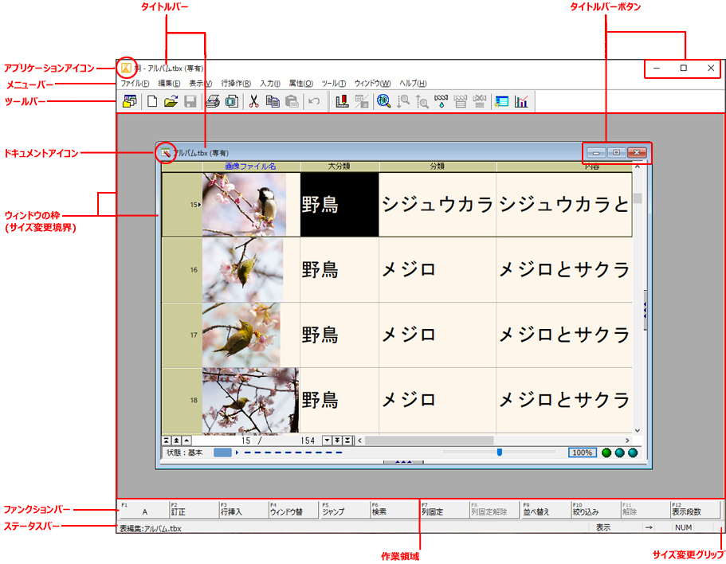Select the row 16 メジロ bird thumbnail

243,270
